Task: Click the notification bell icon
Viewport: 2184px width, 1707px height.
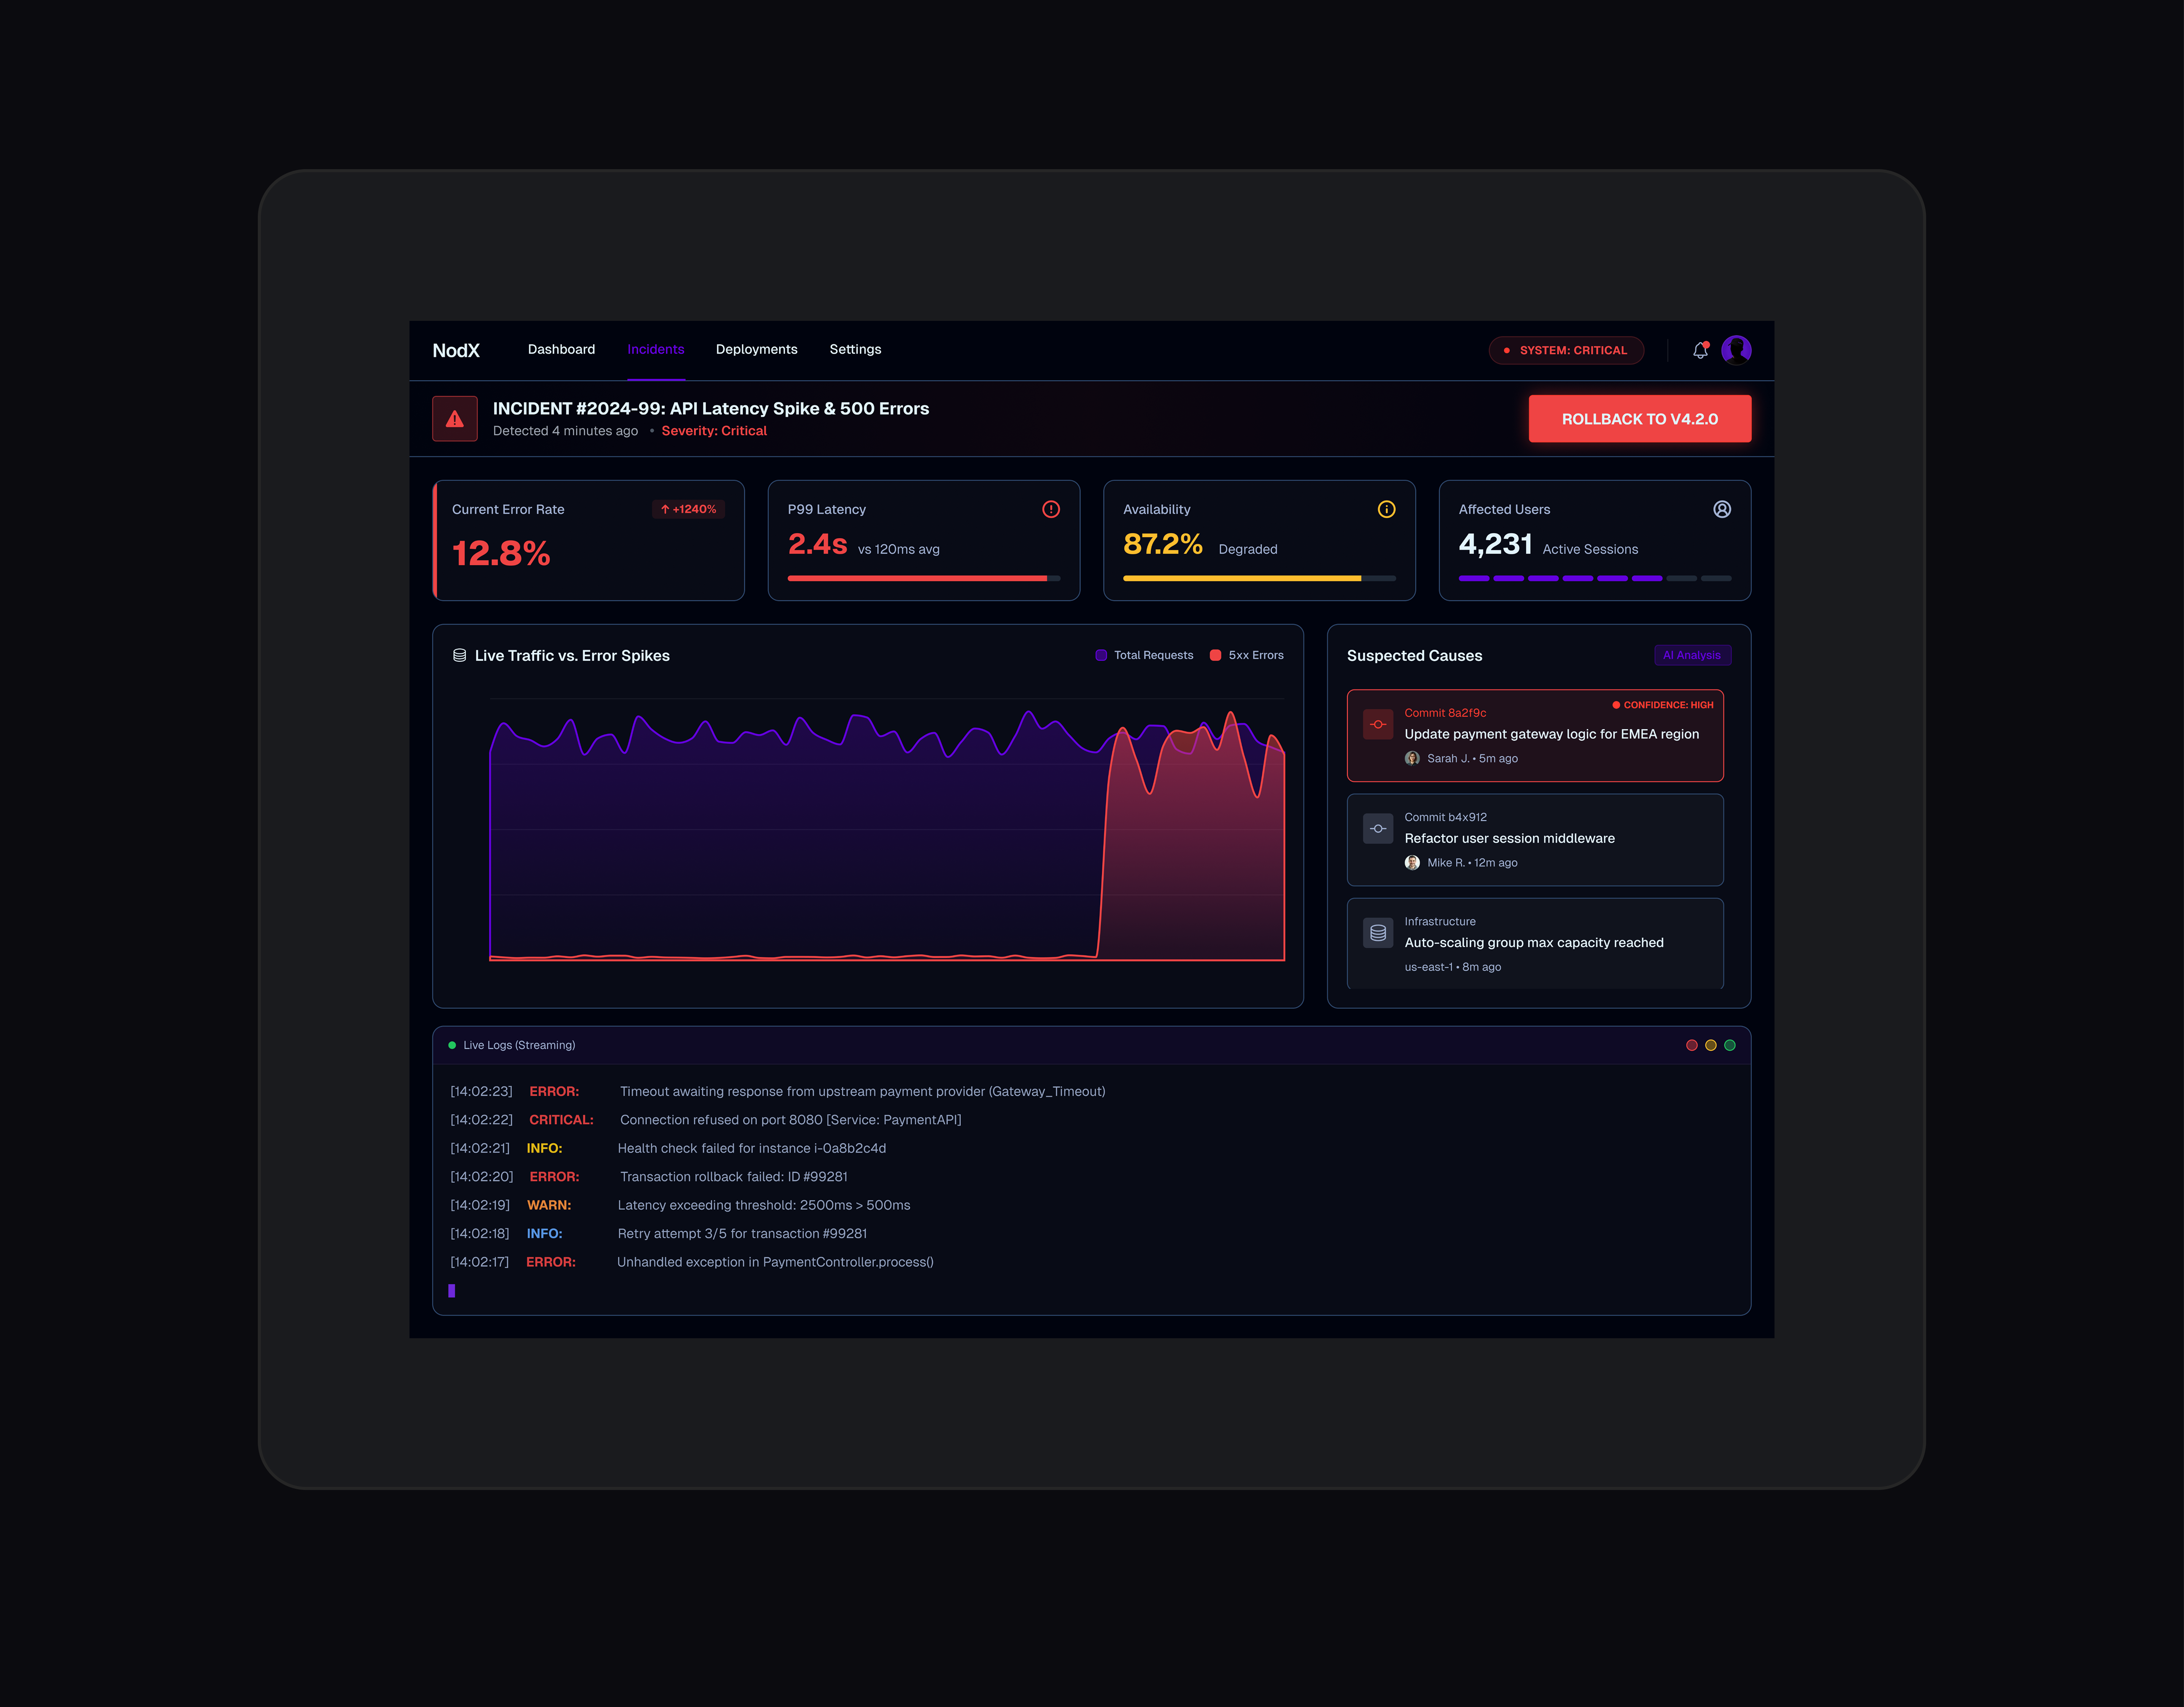Action: click(x=1700, y=350)
